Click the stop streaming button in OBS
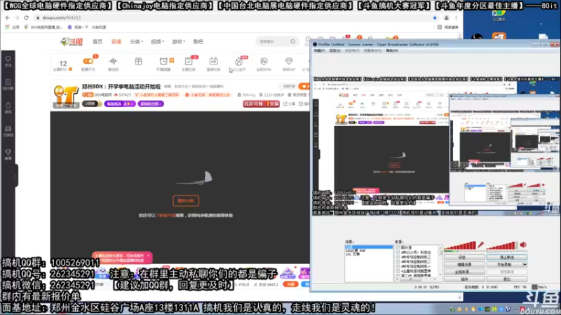 click(x=506, y=257)
